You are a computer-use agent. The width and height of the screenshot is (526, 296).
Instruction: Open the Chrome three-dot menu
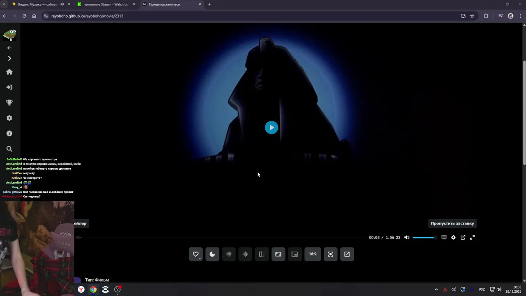tap(521, 16)
